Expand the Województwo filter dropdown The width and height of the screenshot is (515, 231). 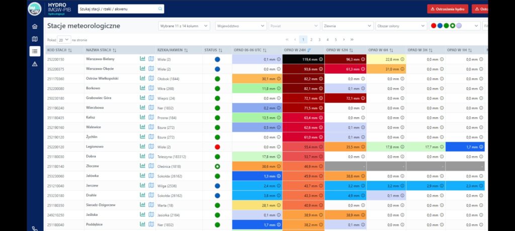[241, 26]
